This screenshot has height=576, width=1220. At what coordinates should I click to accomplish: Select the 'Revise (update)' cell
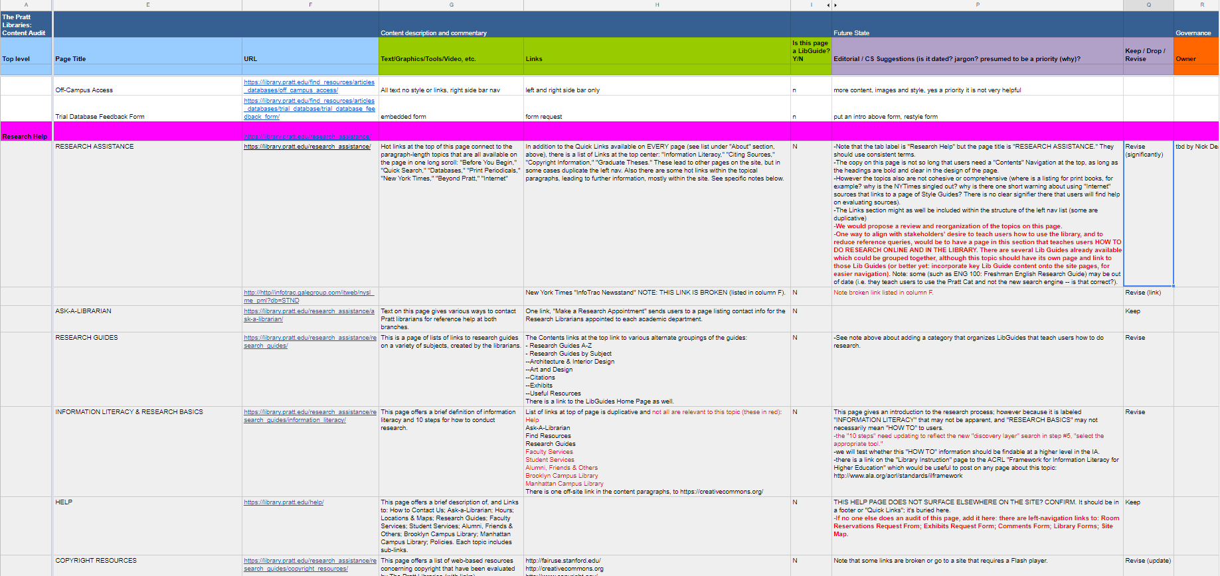(x=1148, y=565)
